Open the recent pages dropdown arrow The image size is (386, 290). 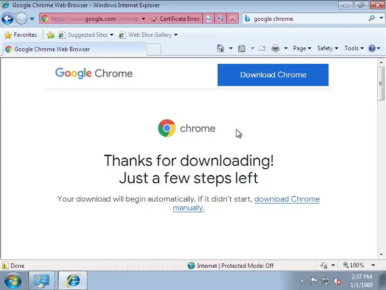[32, 19]
